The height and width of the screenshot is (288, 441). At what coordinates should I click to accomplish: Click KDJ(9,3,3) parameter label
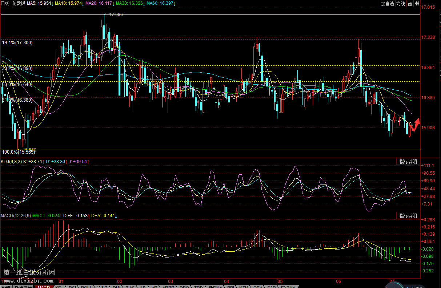(x=11, y=161)
